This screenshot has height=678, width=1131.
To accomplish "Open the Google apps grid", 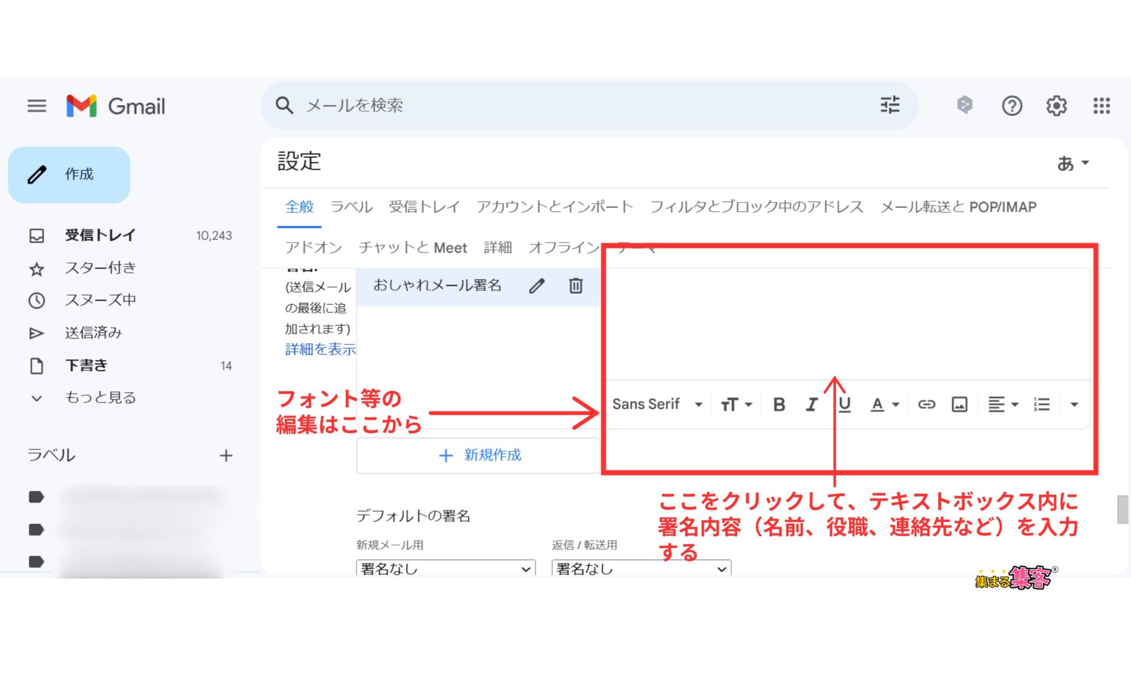I will [x=1101, y=105].
